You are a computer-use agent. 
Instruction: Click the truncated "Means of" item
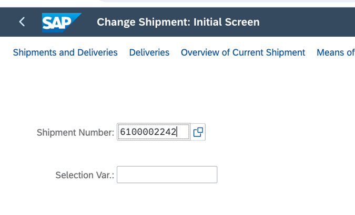point(335,52)
